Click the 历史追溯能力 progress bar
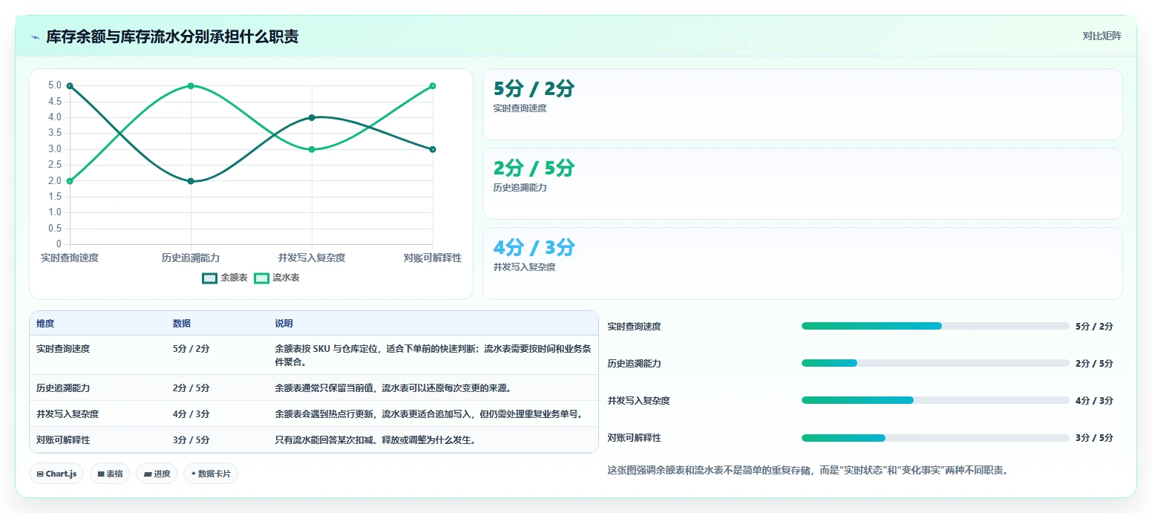 (935, 363)
